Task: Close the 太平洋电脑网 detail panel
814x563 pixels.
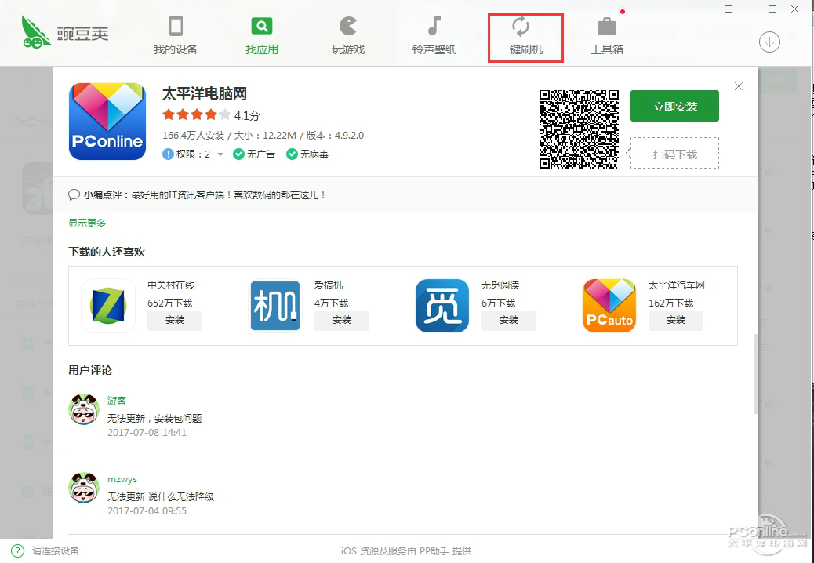Action: point(738,86)
